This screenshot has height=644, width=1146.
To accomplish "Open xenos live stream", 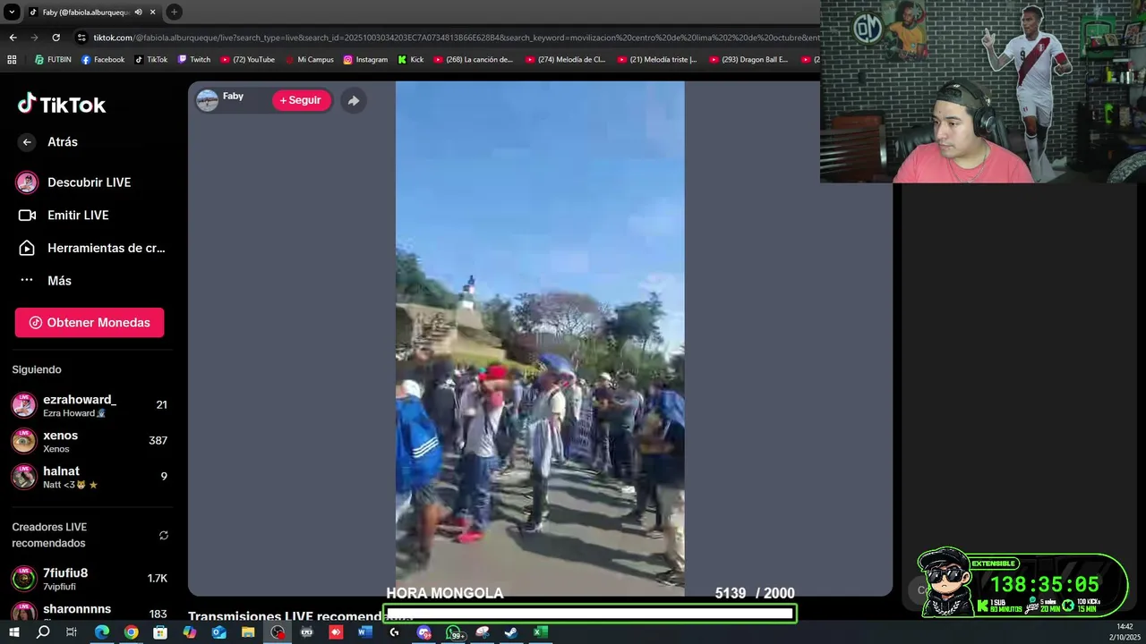I will [x=90, y=441].
